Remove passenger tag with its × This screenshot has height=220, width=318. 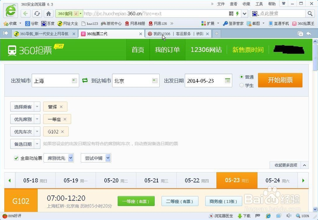[x=61, y=107]
